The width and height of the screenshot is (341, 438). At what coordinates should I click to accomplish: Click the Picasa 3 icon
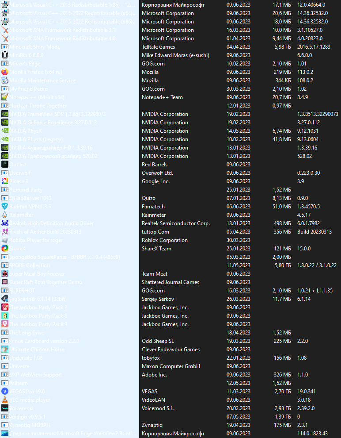click(x=5, y=181)
